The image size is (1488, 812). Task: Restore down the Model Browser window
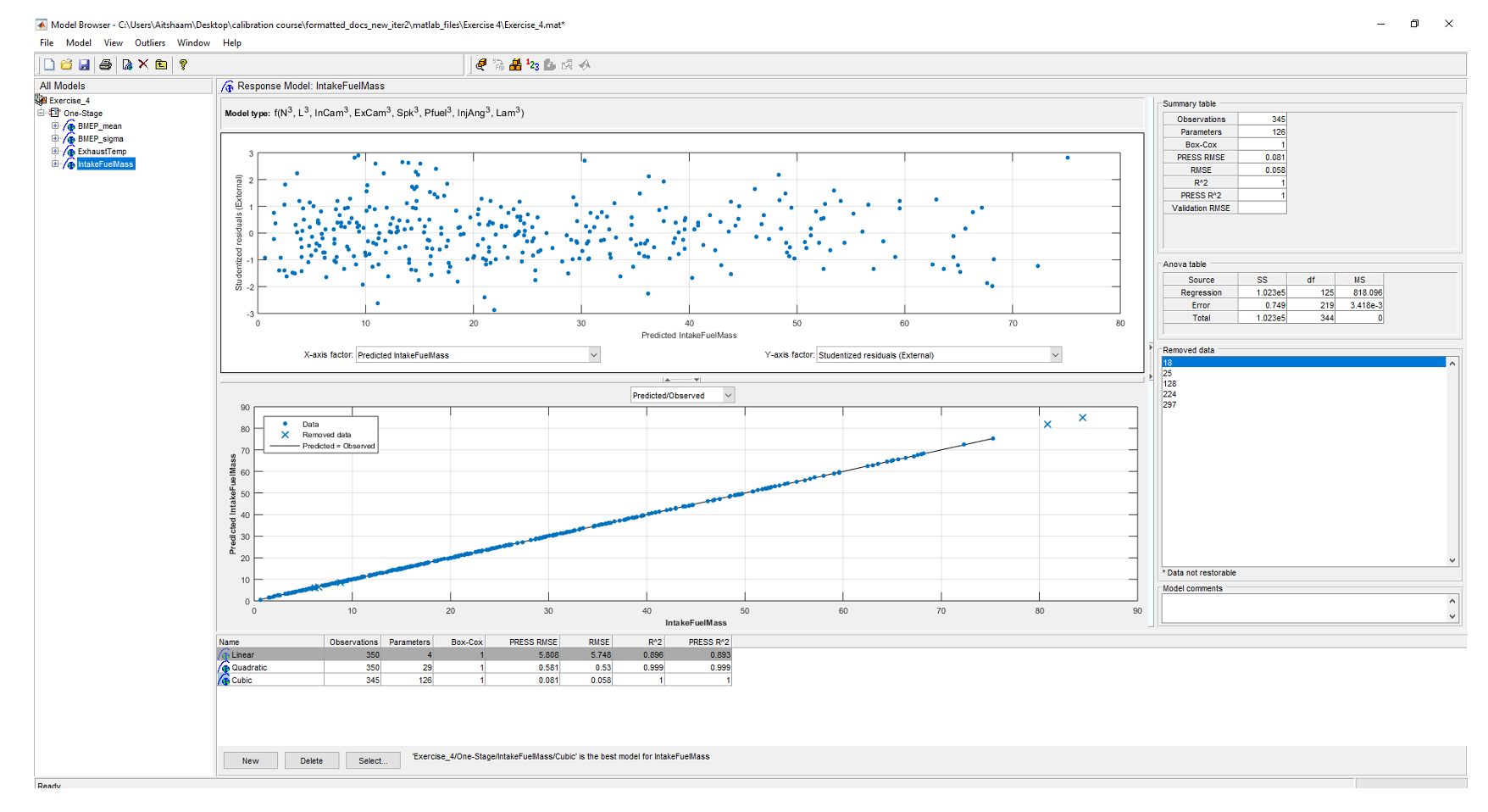point(1414,24)
